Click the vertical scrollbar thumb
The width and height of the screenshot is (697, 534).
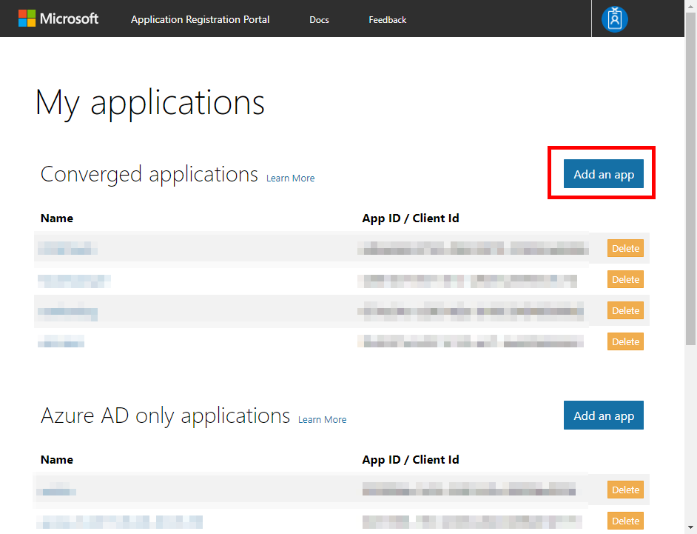click(x=690, y=179)
